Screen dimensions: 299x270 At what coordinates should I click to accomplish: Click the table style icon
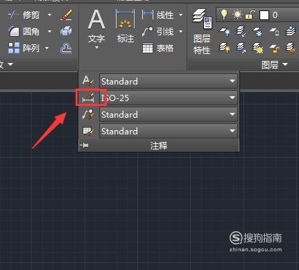pos(88,131)
